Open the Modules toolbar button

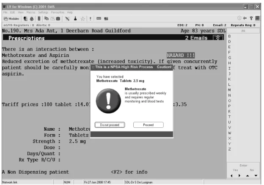pyautogui.click(x=11, y=19)
